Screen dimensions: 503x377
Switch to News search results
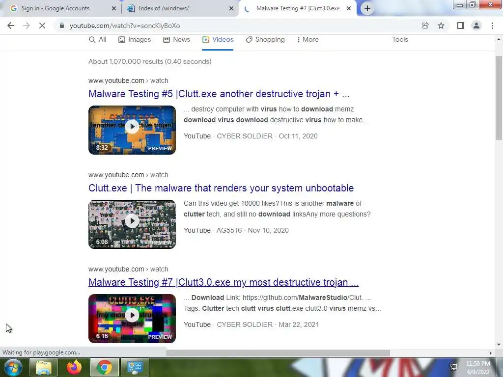pyautogui.click(x=177, y=39)
